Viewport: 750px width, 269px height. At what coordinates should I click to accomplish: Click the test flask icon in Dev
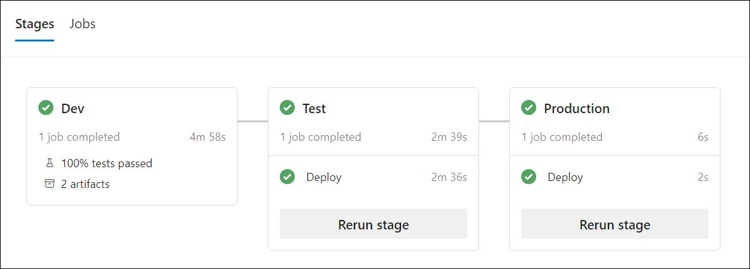tap(50, 163)
